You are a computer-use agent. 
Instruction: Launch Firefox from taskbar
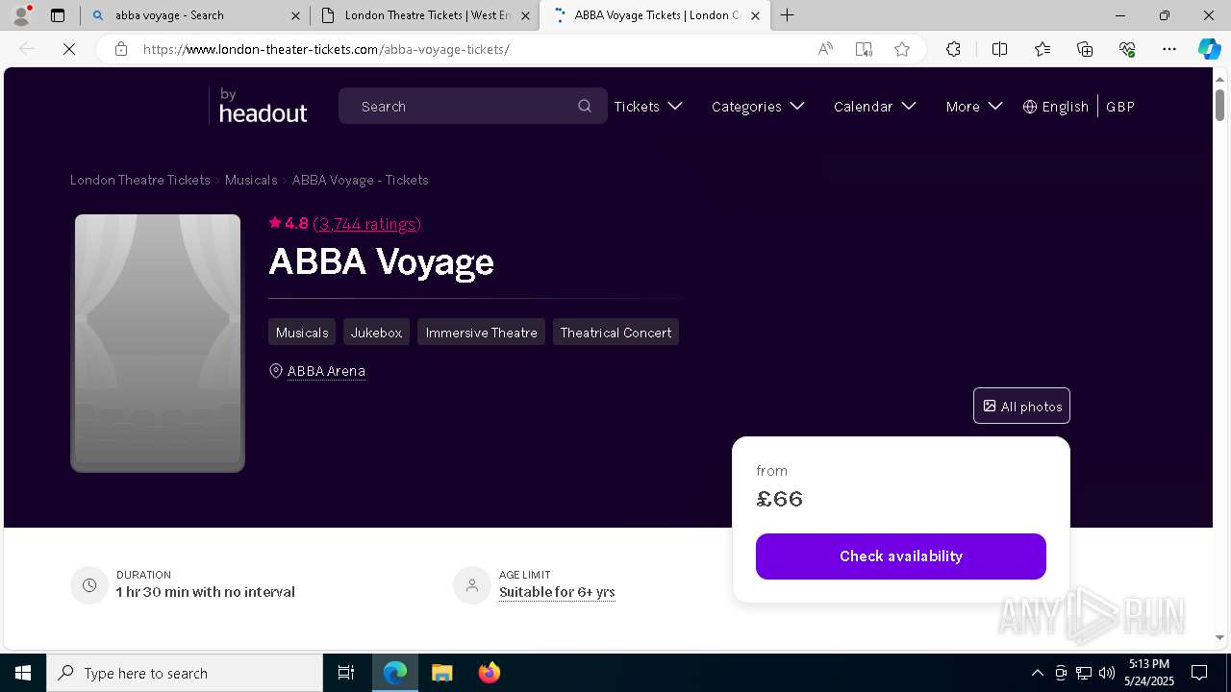pos(489,673)
